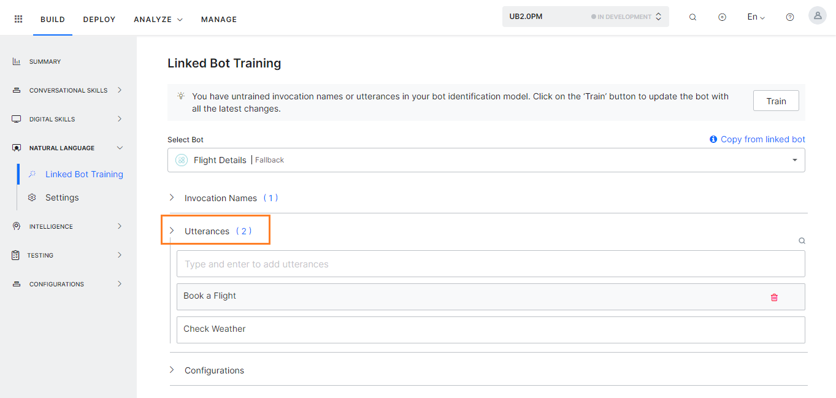
Task: Click the Train button
Action: point(775,101)
